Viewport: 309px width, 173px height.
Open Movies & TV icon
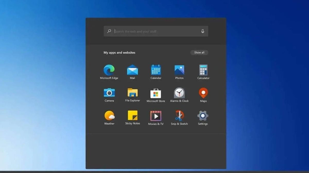point(156,116)
